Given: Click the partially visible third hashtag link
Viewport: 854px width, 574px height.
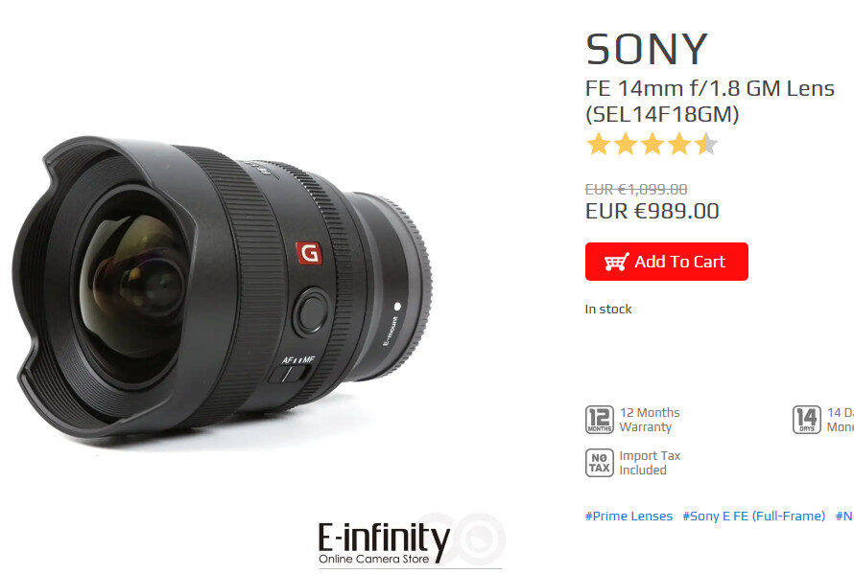Looking at the screenshot, I should pyautogui.click(x=844, y=516).
